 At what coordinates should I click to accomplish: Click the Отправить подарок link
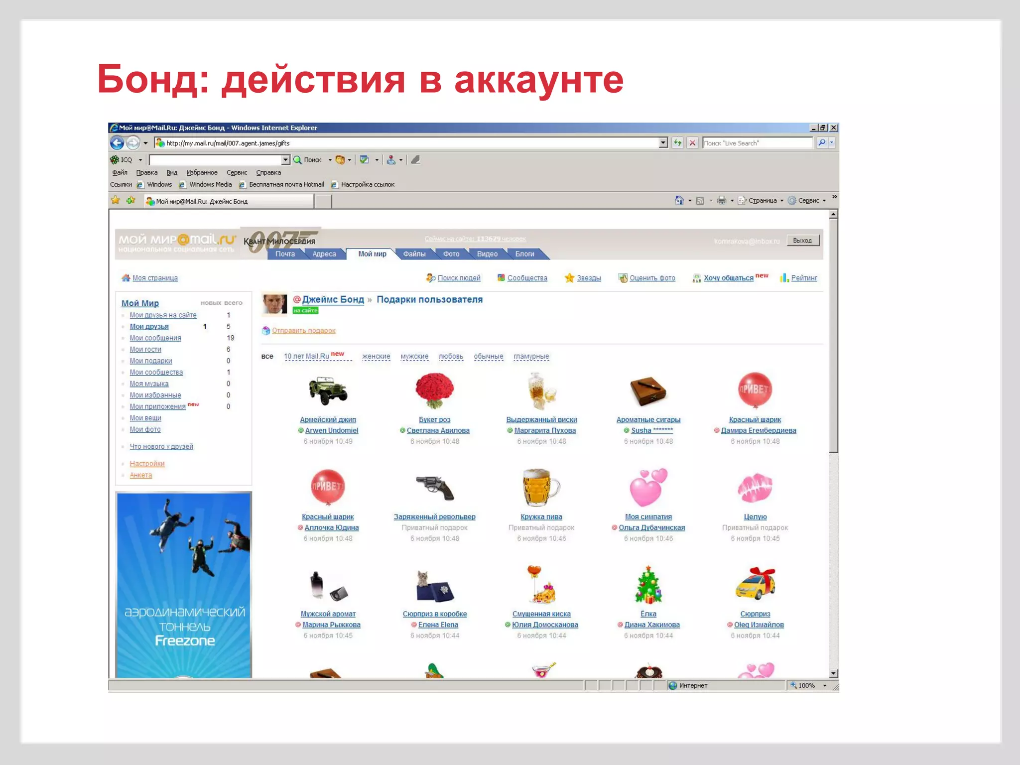[304, 331]
